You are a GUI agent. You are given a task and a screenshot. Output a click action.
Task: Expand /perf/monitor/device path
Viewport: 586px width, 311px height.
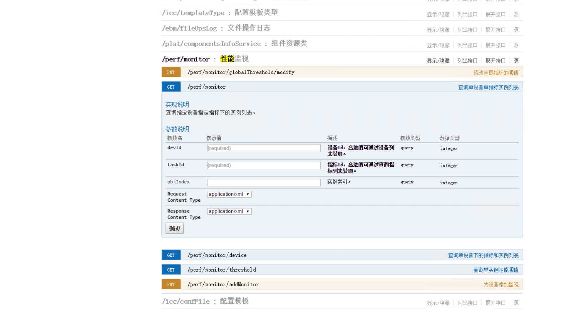pos(217,255)
